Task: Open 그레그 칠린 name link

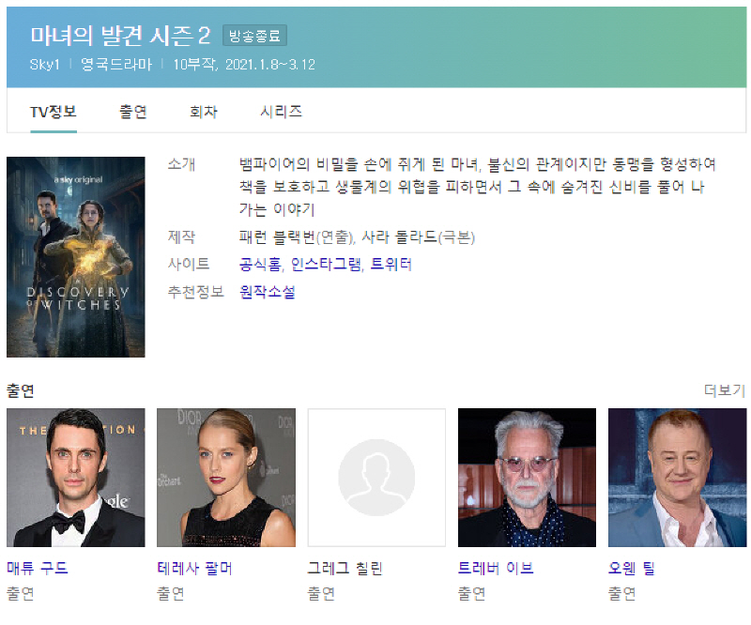Action: [x=345, y=568]
